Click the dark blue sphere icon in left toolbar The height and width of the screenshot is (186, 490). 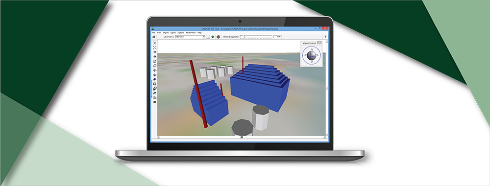click(155, 79)
